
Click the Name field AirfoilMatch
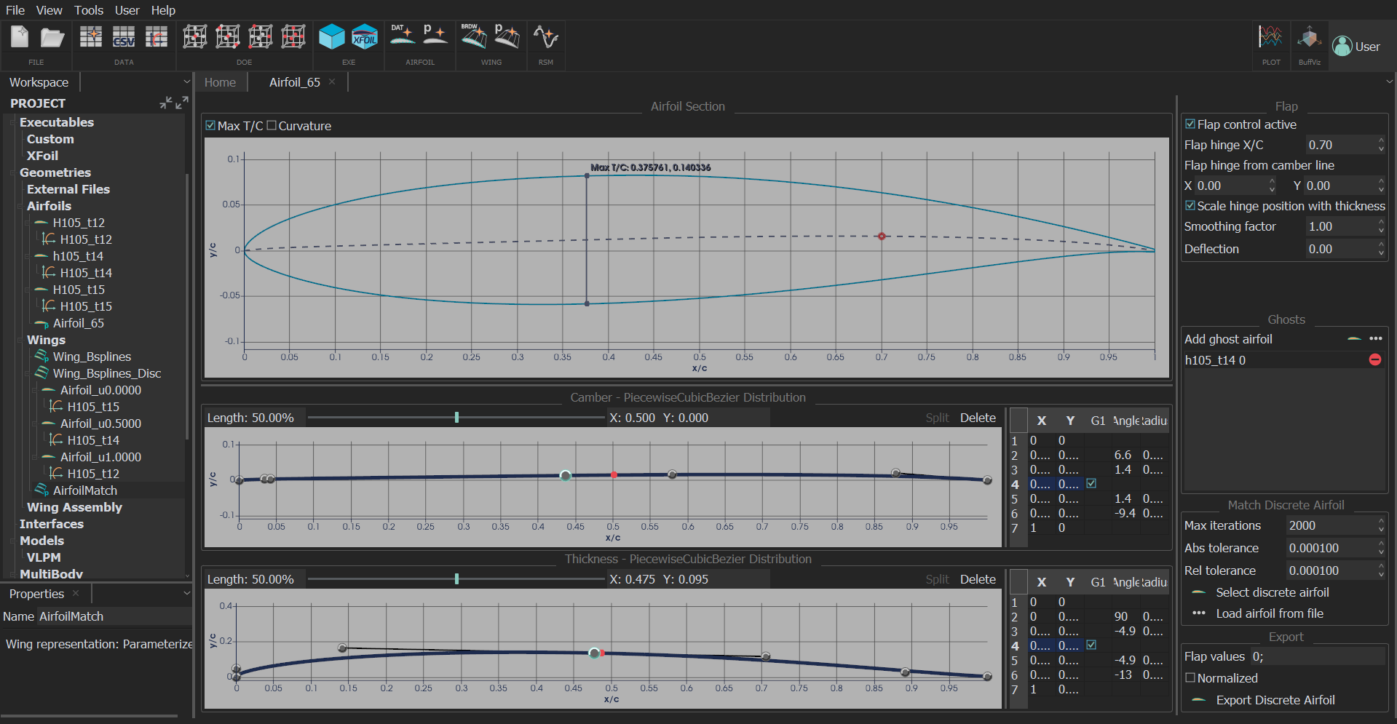(114, 616)
